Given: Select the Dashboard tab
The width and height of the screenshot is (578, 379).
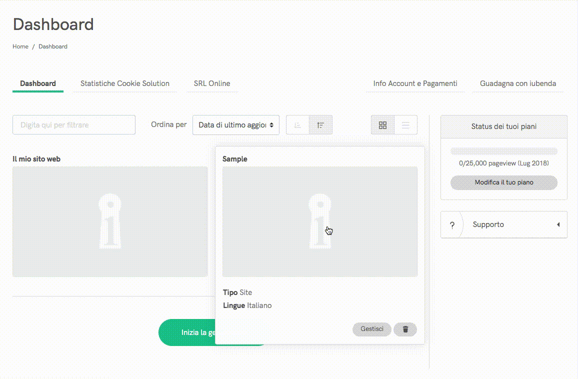Looking at the screenshot, I should 38,83.
